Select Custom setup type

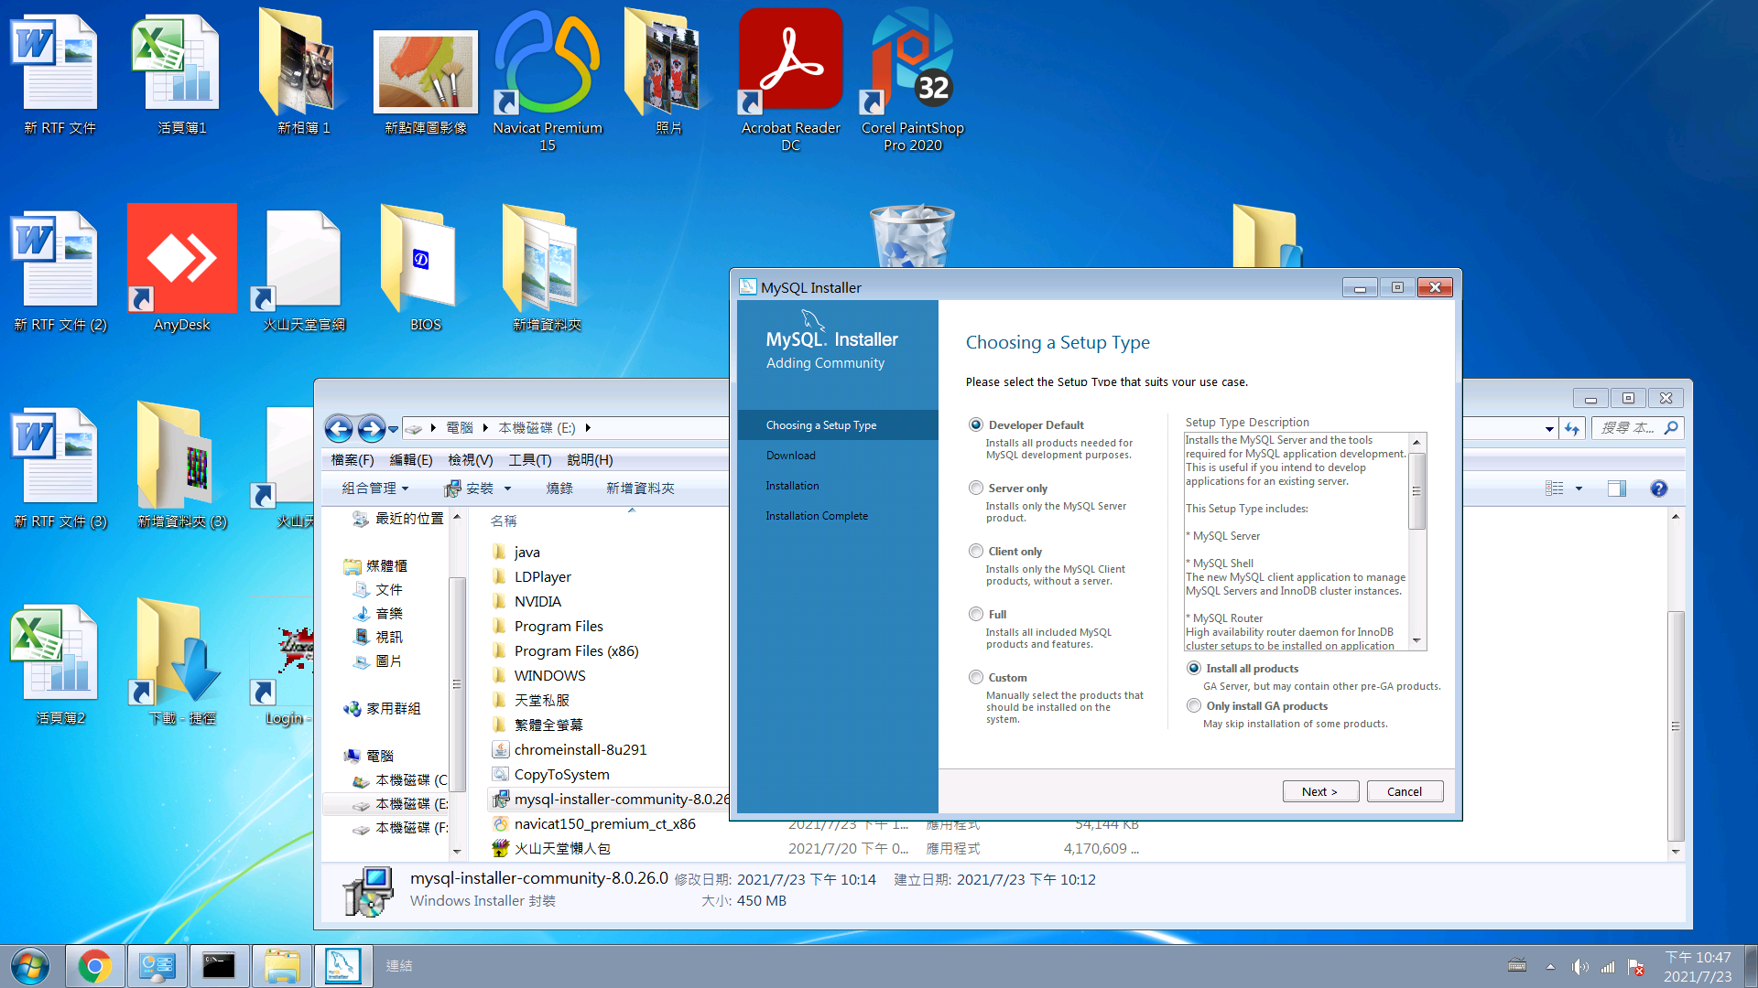click(x=976, y=677)
